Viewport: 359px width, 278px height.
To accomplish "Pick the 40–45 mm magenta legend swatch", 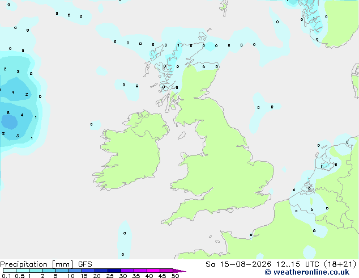I will click(x=153, y=271).
